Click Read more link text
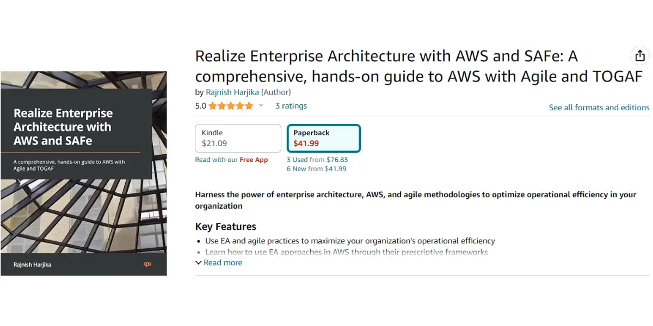This screenshot has height=326, width=653. [x=223, y=262]
